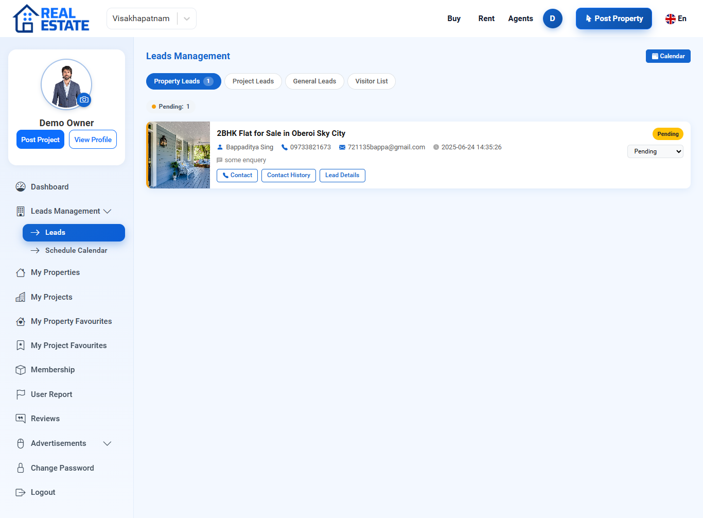This screenshot has height=518, width=703.
Task: Click the Logout exit icon
Action: coord(21,492)
